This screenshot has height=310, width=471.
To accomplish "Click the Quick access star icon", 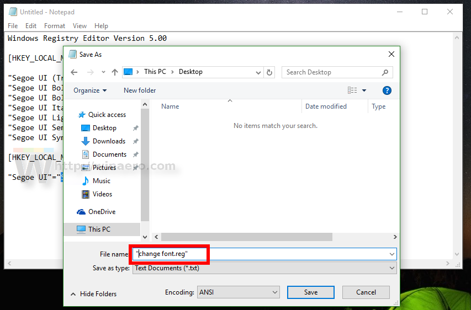I will (x=81, y=115).
